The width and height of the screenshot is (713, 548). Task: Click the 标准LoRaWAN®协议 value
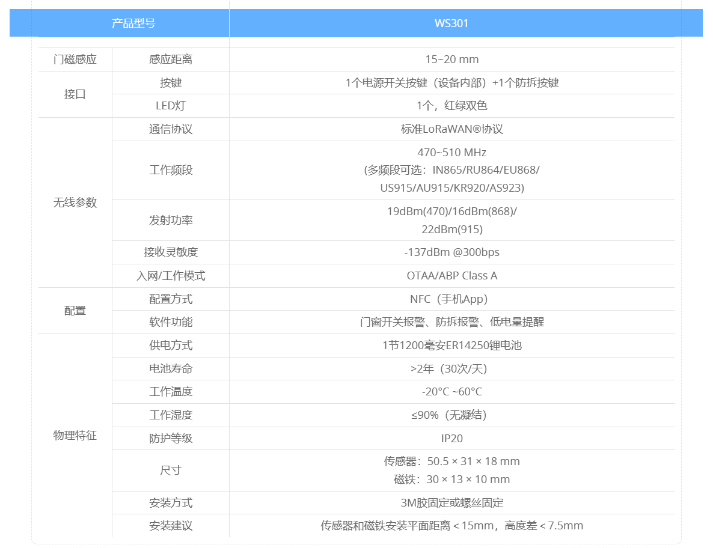(x=451, y=129)
